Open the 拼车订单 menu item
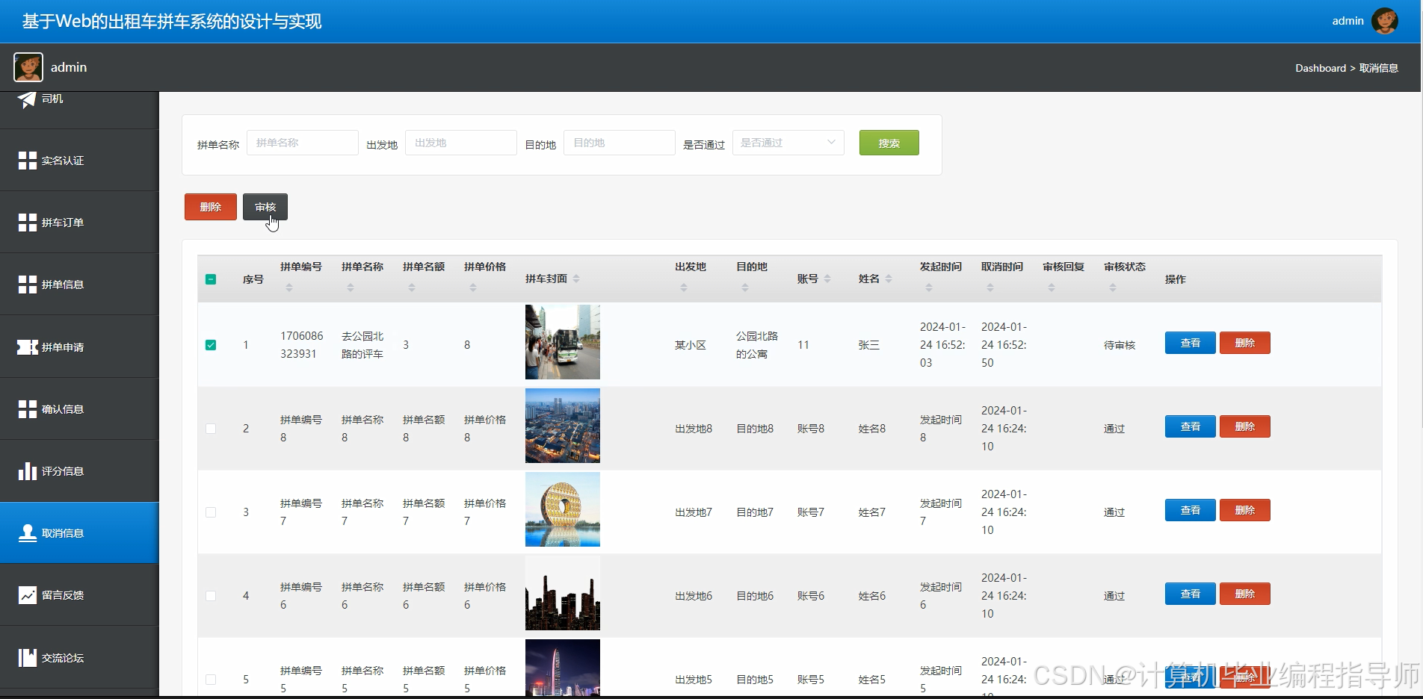This screenshot has width=1423, height=699. click(x=79, y=223)
